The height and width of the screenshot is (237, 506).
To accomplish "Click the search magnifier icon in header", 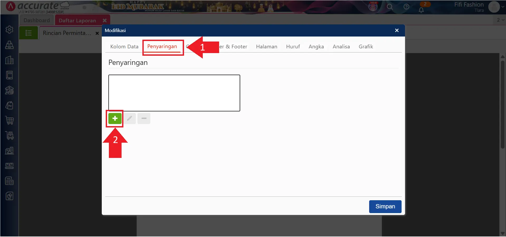I will click(390, 7).
